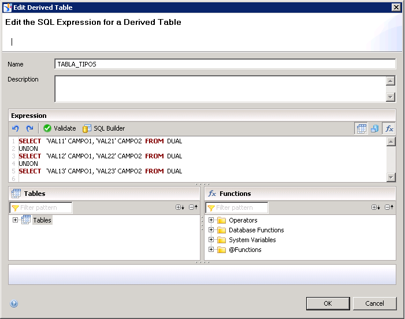Expand the Database Functions folder
The width and height of the screenshot is (405, 319).
coord(211,230)
